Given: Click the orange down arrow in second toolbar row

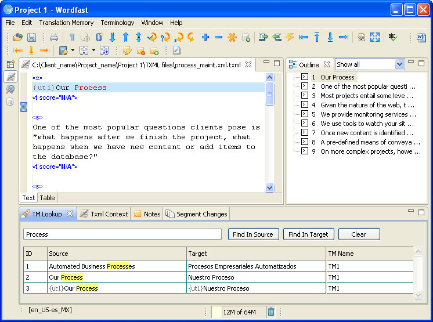Looking at the screenshot, I should point(31,50).
